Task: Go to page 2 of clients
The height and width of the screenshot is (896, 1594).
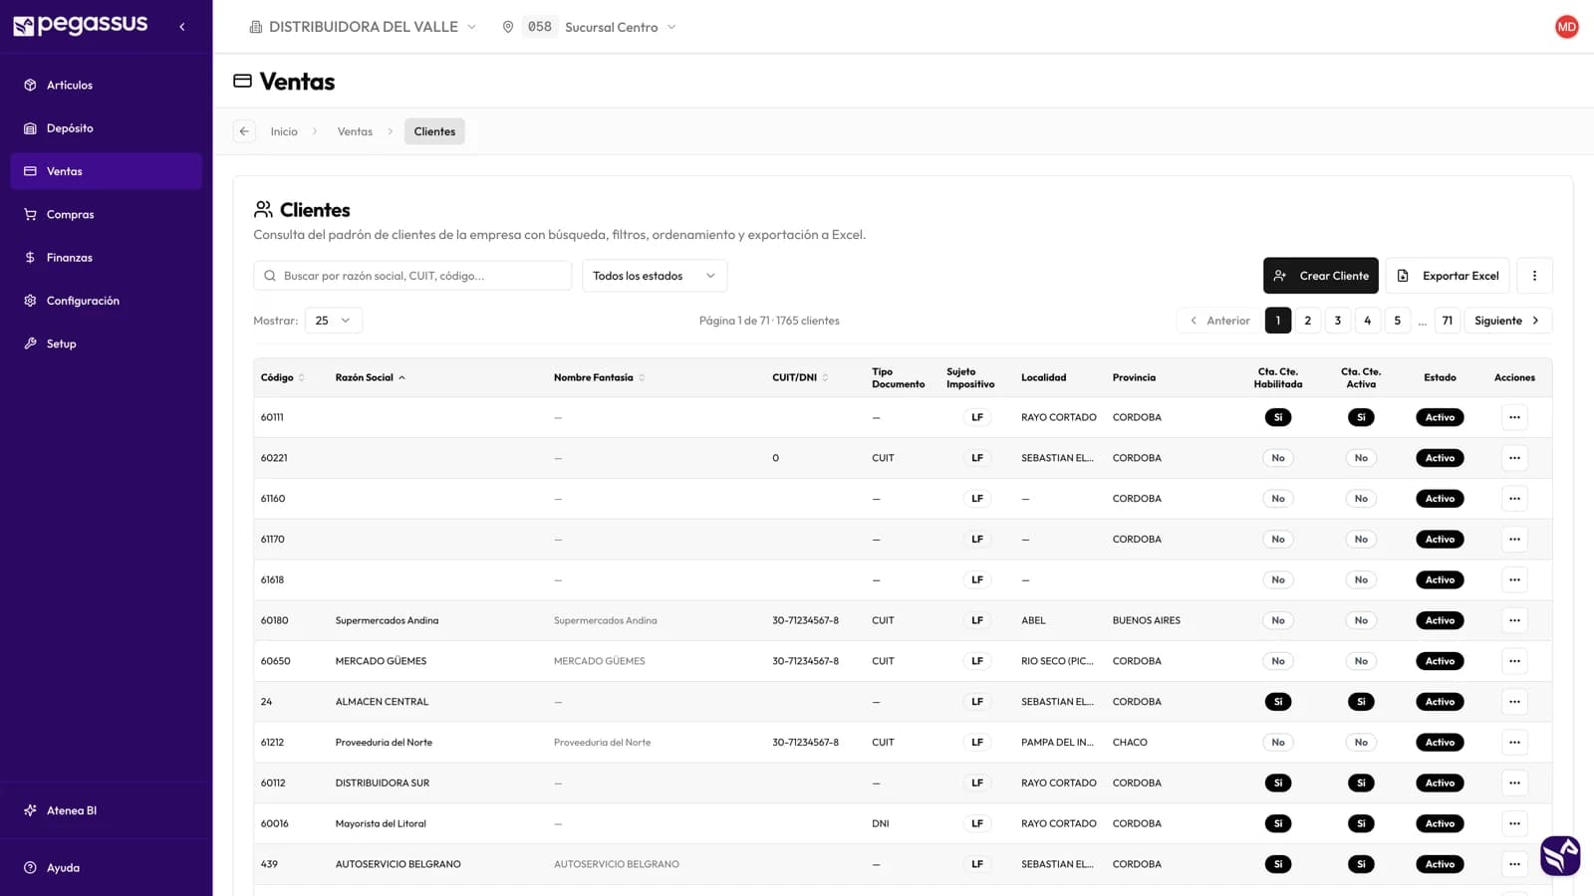Action: coord(1308,321)
